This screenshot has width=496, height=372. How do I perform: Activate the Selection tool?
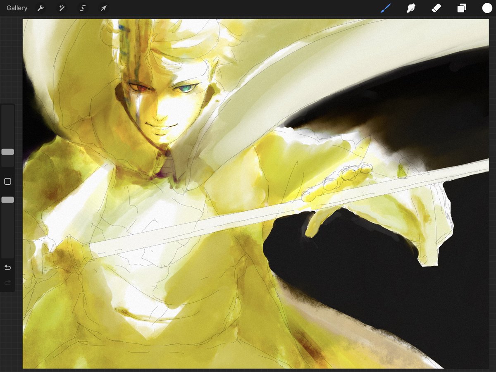[x=83, y=8]
